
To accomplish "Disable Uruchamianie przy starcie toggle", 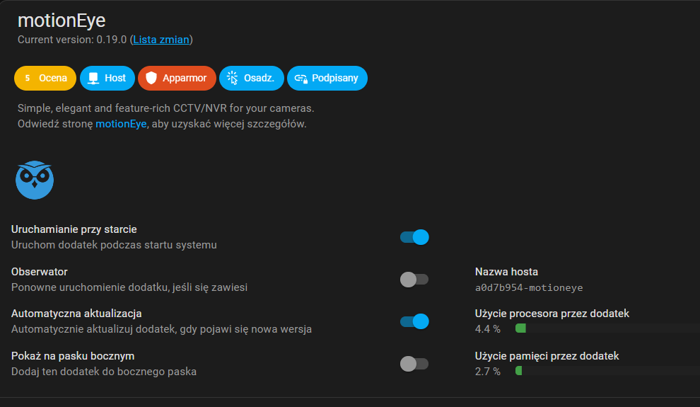I will click(x=414, y=237).
